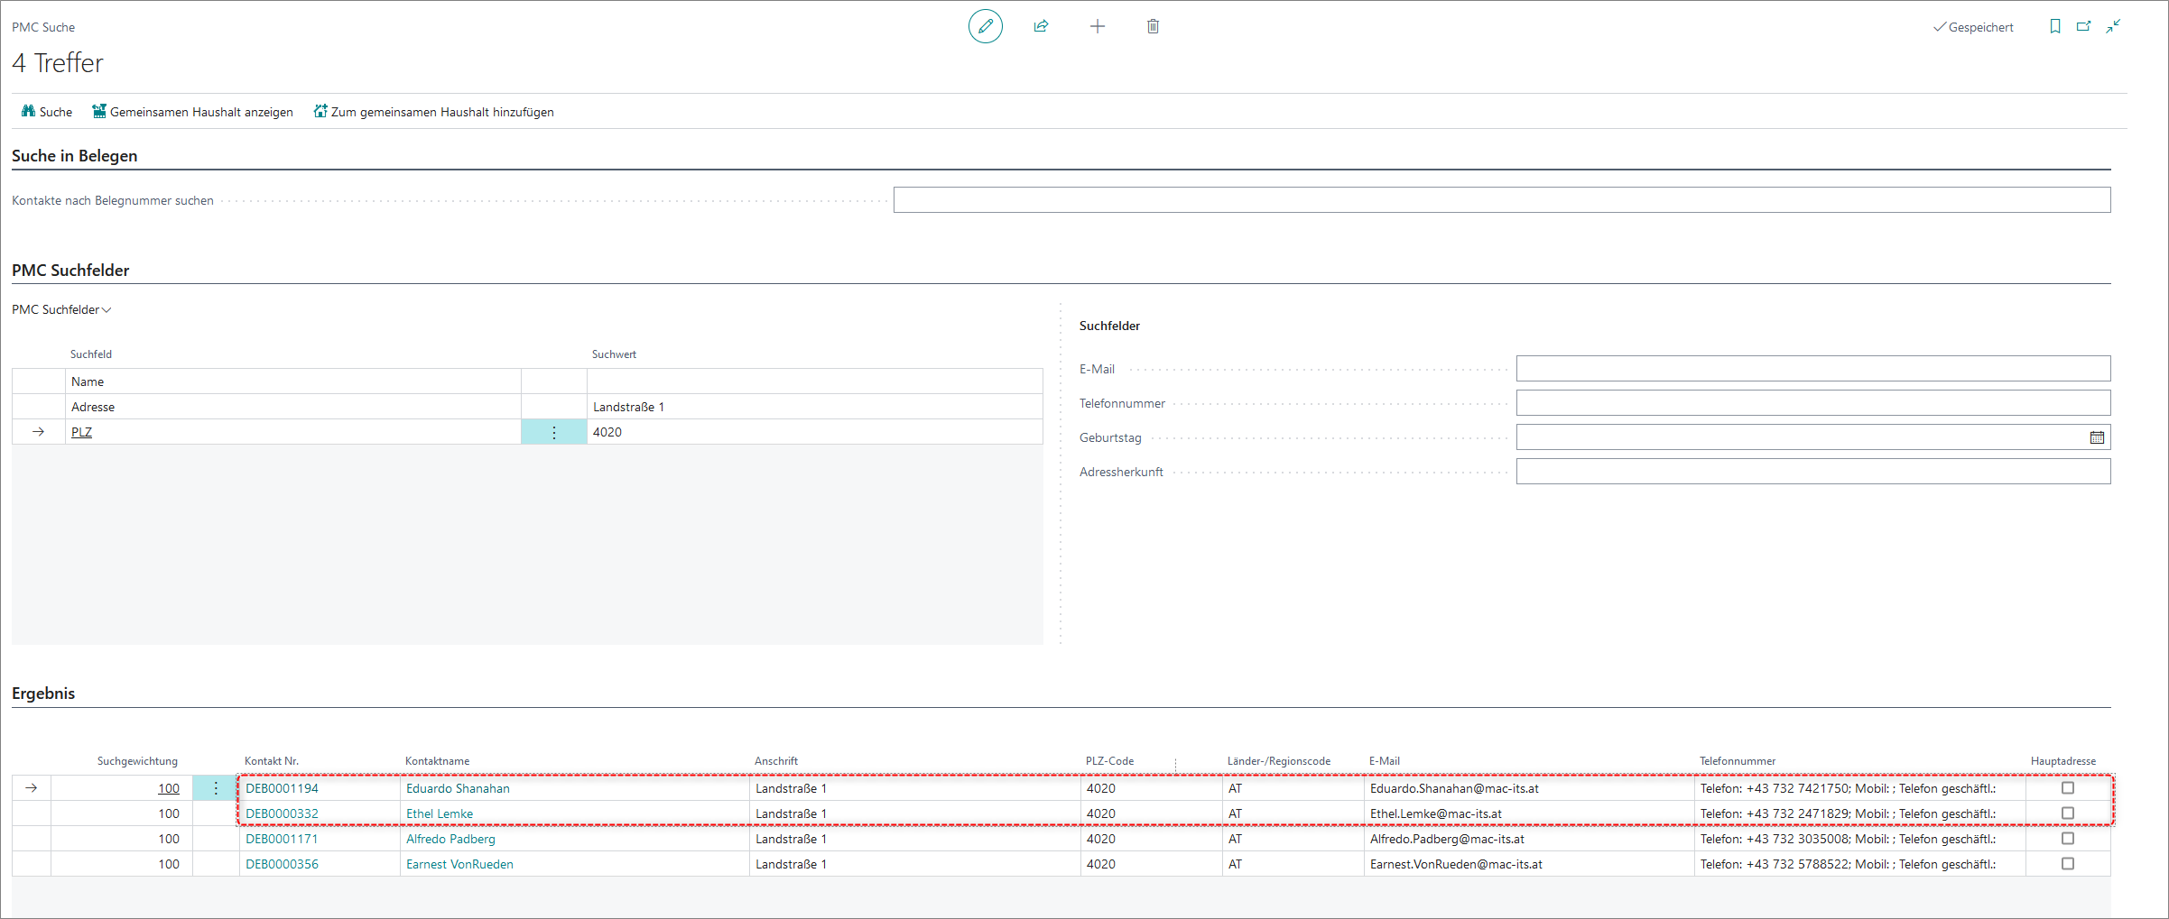Open contact DEB0001171

[282, 839]
